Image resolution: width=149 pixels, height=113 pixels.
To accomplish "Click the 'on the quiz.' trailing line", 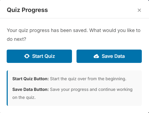I will click(24, 98).
